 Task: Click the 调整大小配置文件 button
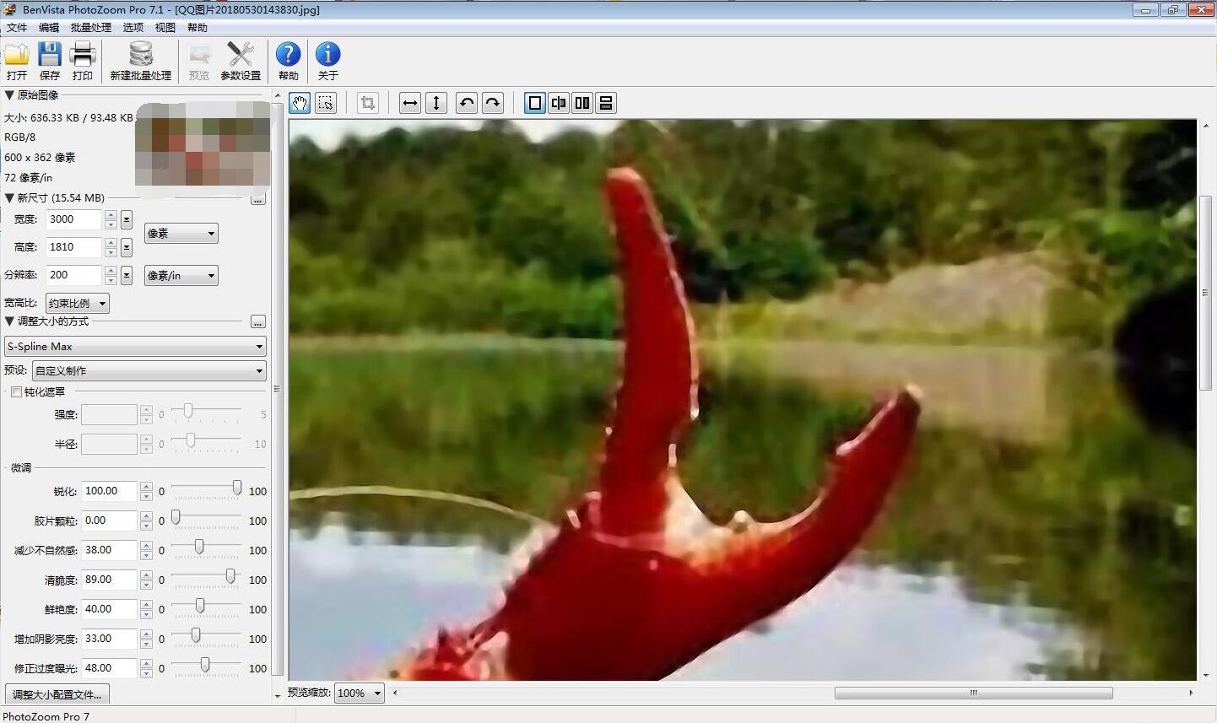click(57, 694)
